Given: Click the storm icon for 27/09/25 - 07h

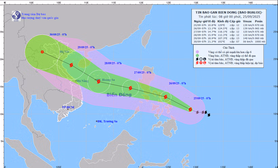Looking at the screenshot, I should (x=130, y=88).
